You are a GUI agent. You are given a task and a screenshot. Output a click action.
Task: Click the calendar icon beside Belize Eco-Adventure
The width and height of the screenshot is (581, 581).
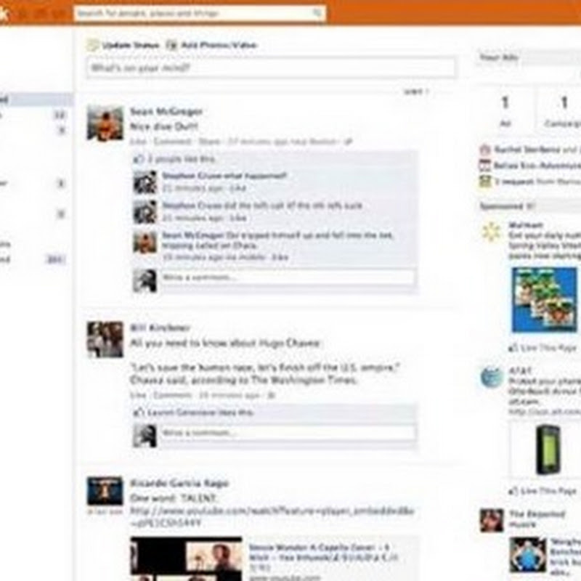(485, 166)
